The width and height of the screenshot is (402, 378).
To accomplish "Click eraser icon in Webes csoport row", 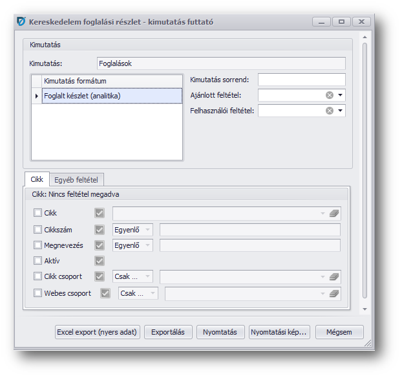I will click(333, 293).
